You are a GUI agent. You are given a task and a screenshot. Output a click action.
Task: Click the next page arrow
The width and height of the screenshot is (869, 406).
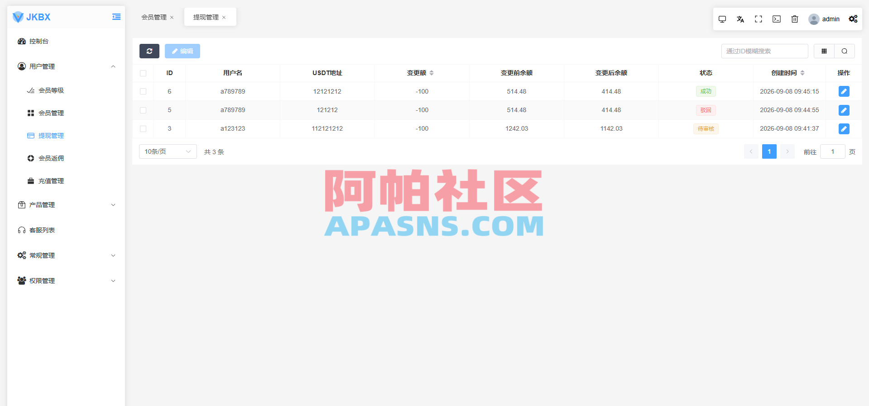(787, 151)
